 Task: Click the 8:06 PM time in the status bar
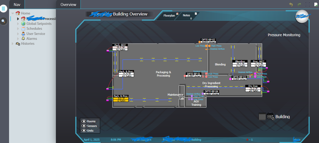(116, 140)
